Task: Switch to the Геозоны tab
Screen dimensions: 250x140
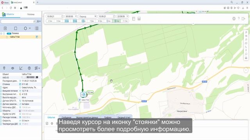Action: (31, 14)
